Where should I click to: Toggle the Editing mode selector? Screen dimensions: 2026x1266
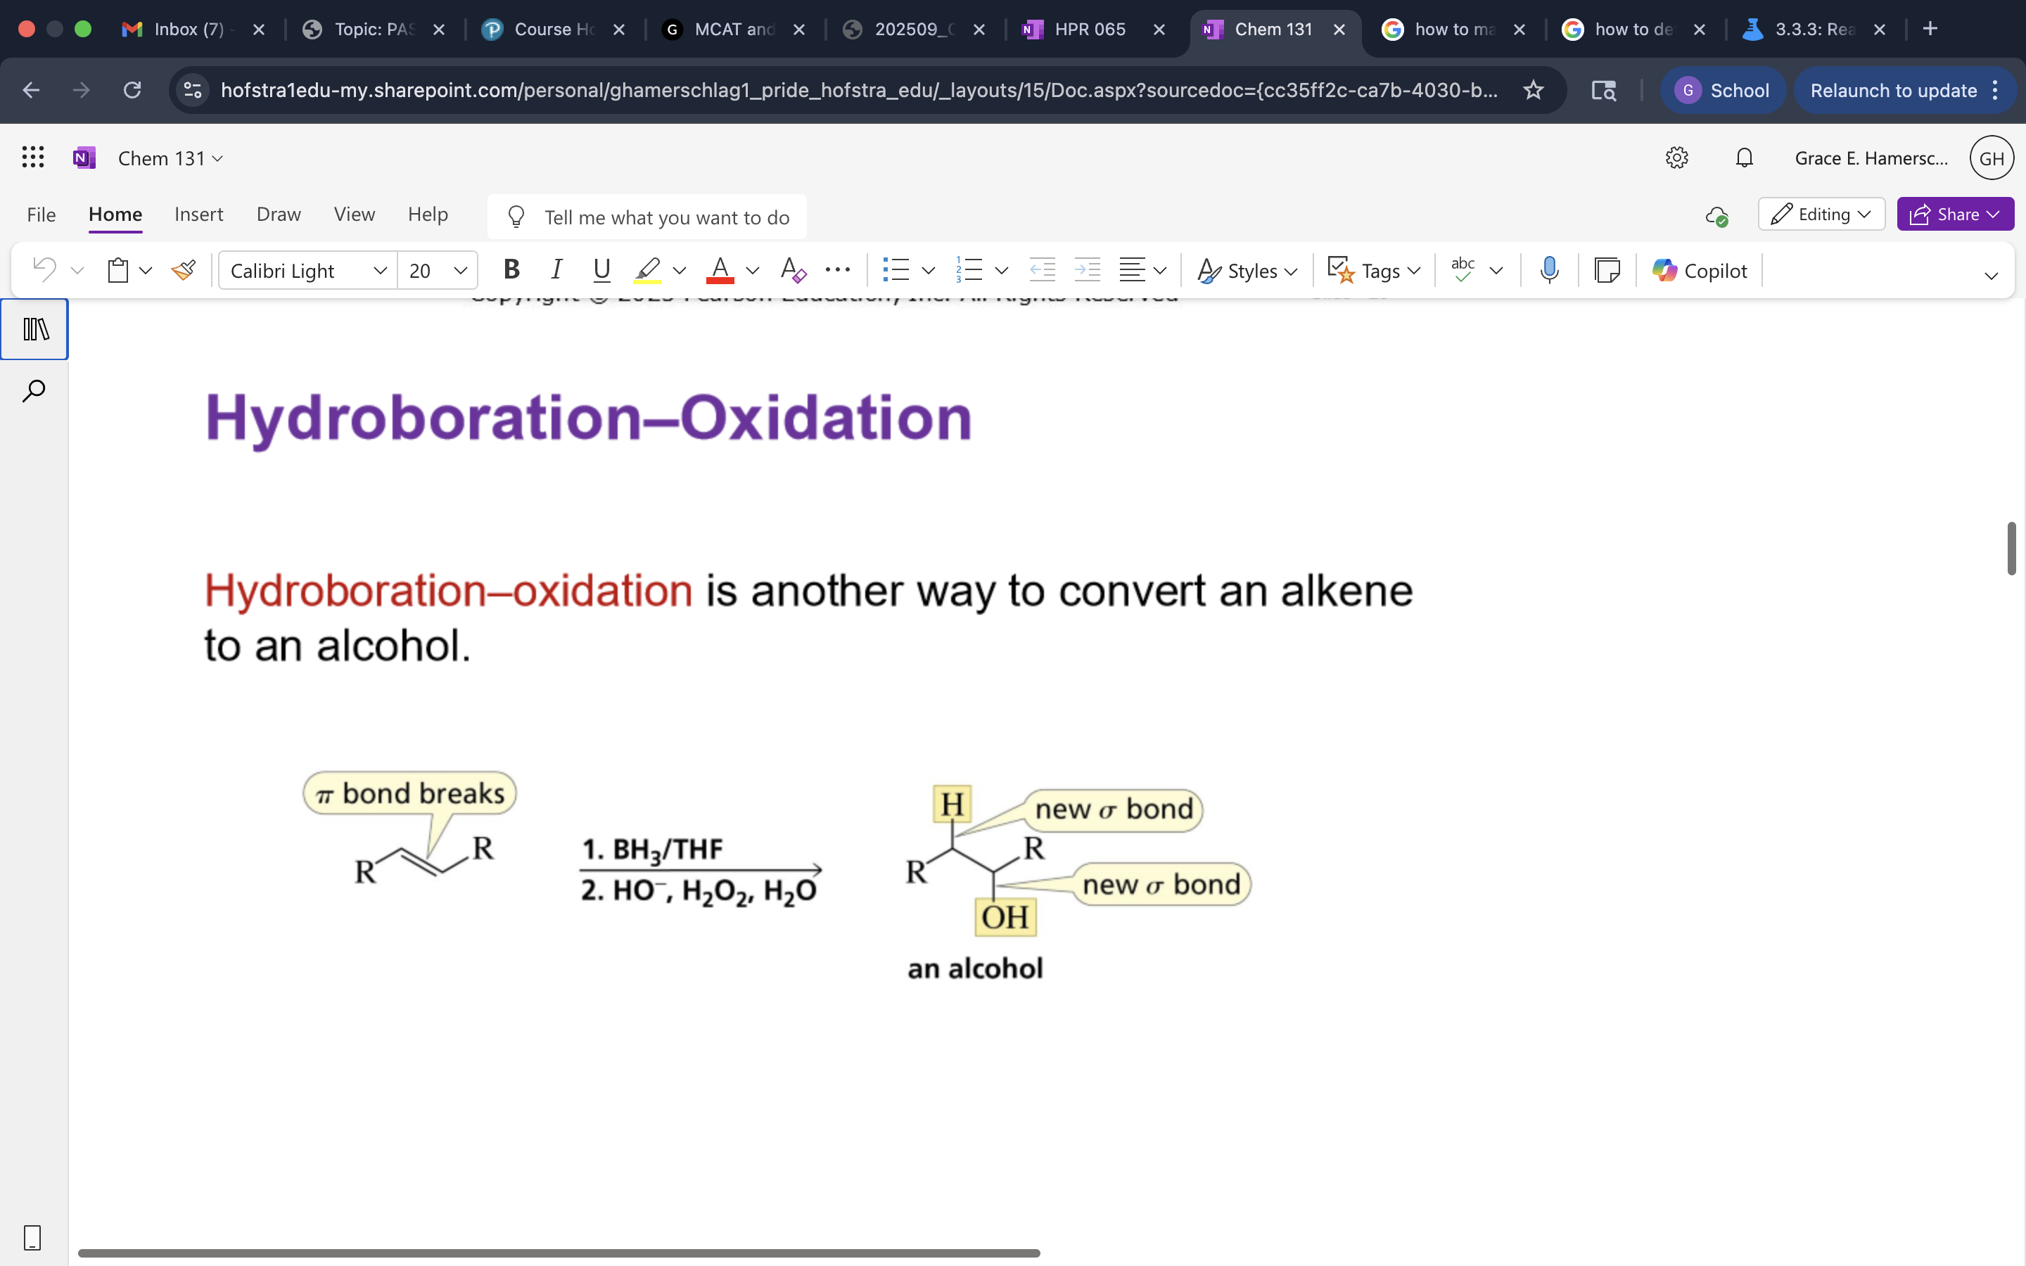tap(1821, 214)
